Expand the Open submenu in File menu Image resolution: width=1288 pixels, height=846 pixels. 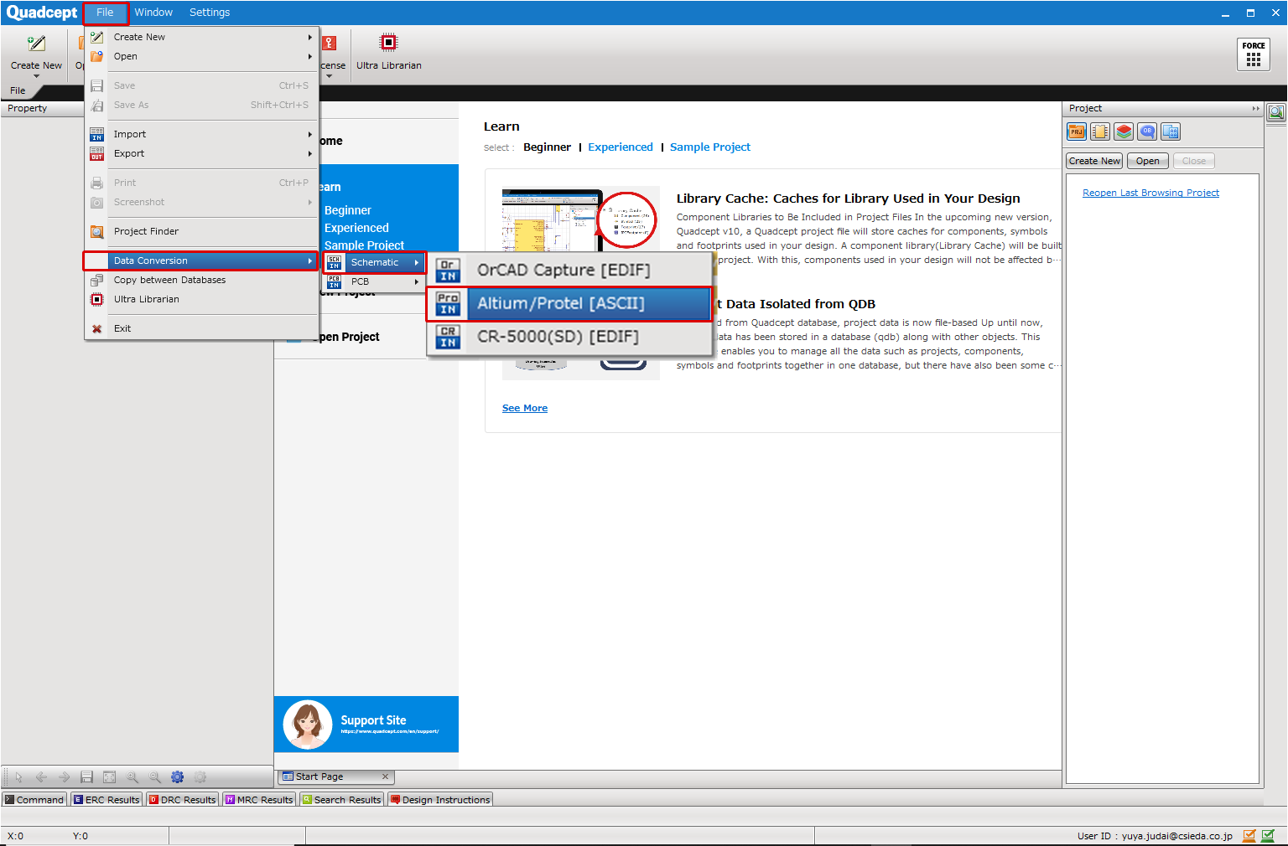click(310, 56)
